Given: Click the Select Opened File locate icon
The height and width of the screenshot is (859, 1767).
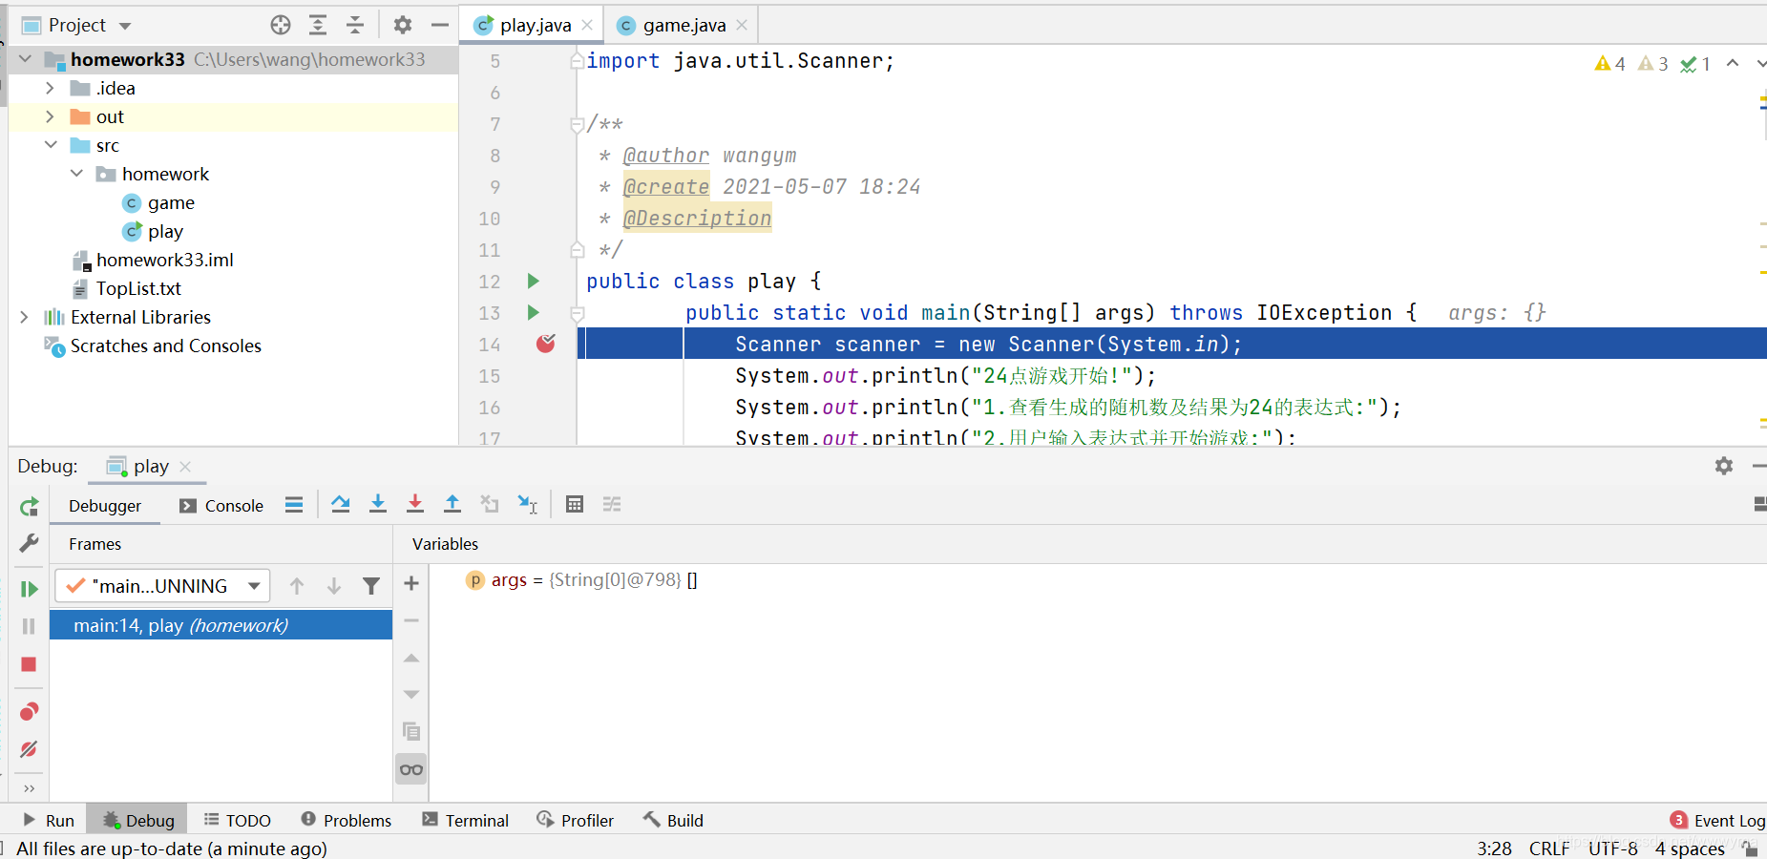Looking at the screenshot, I should pos(280,26).
